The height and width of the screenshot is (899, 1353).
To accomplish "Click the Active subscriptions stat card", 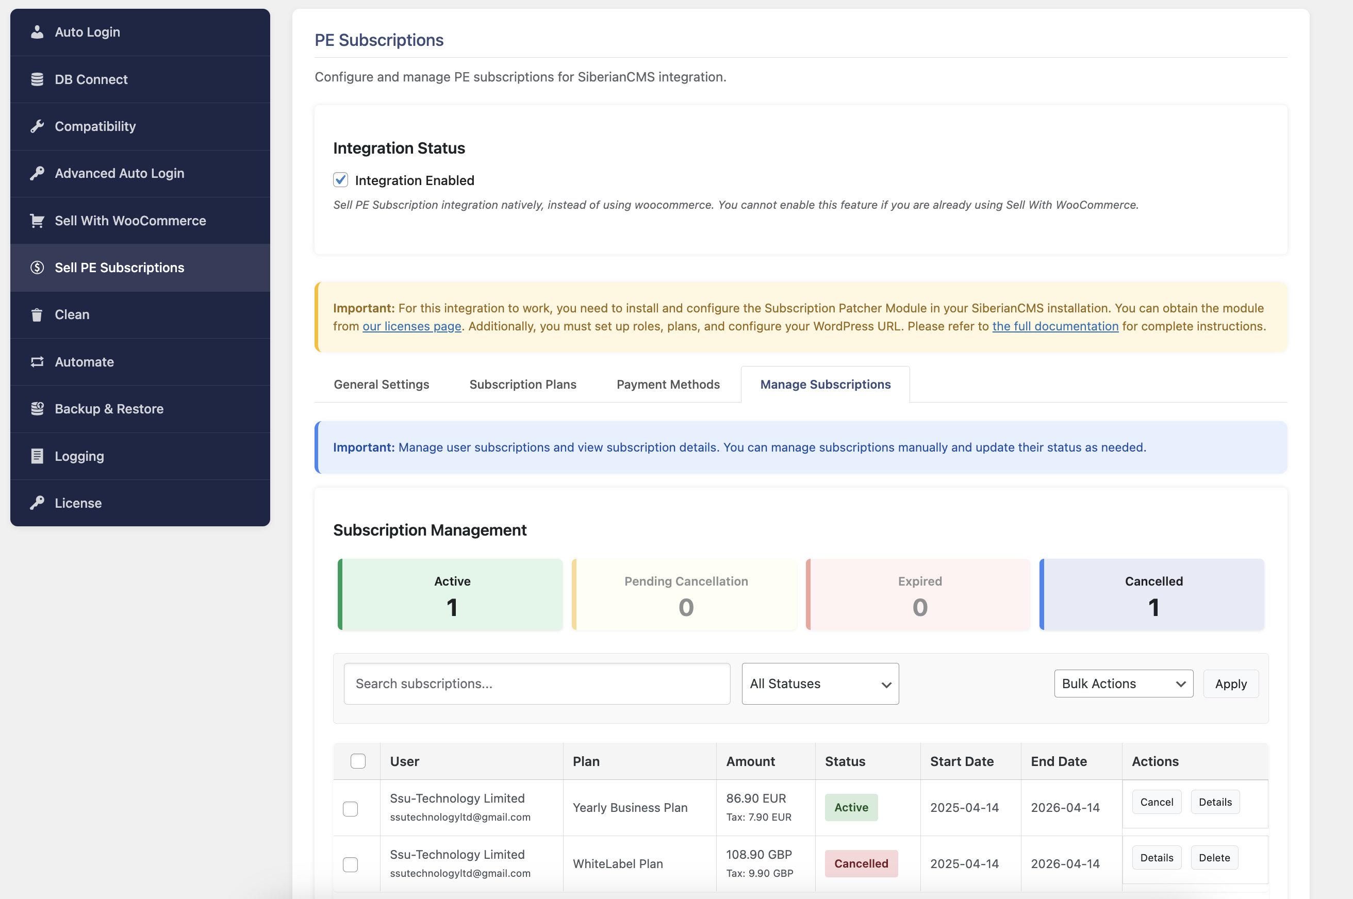I will (450, 594).
